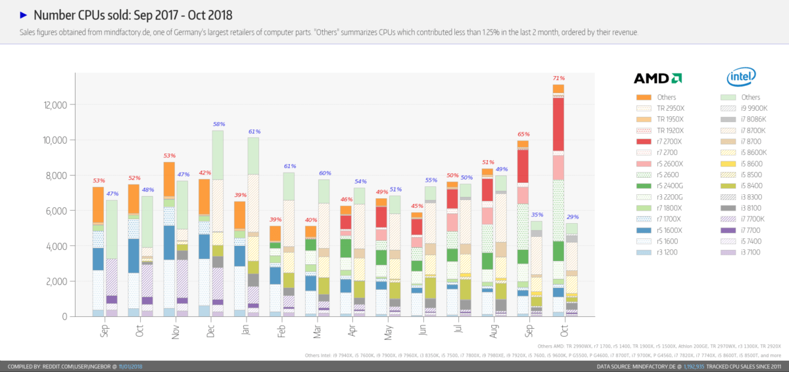Click the red r7 2700X legend swatch

click(x=642, y=142)
